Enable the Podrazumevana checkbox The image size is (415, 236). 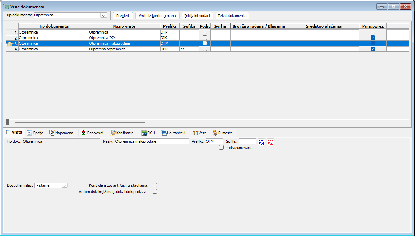221,148
